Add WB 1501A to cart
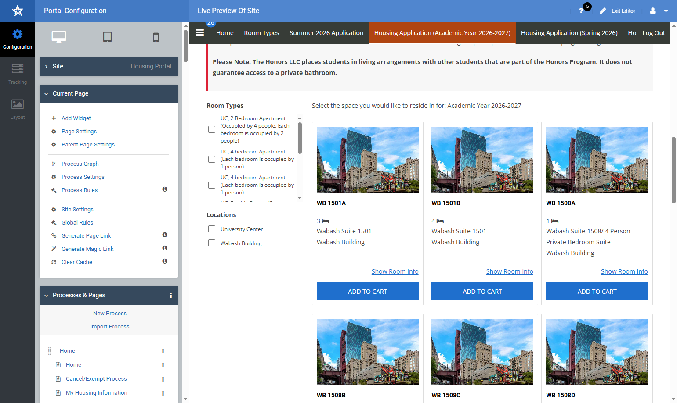Screen dimensions: 677x403 pos(368,292)
